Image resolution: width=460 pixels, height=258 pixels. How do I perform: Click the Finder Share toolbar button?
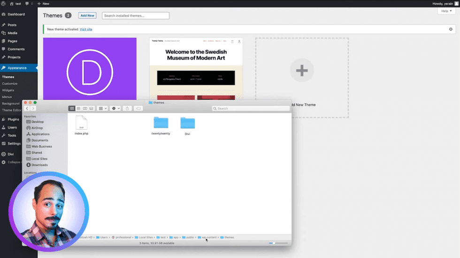pos(127,108)
